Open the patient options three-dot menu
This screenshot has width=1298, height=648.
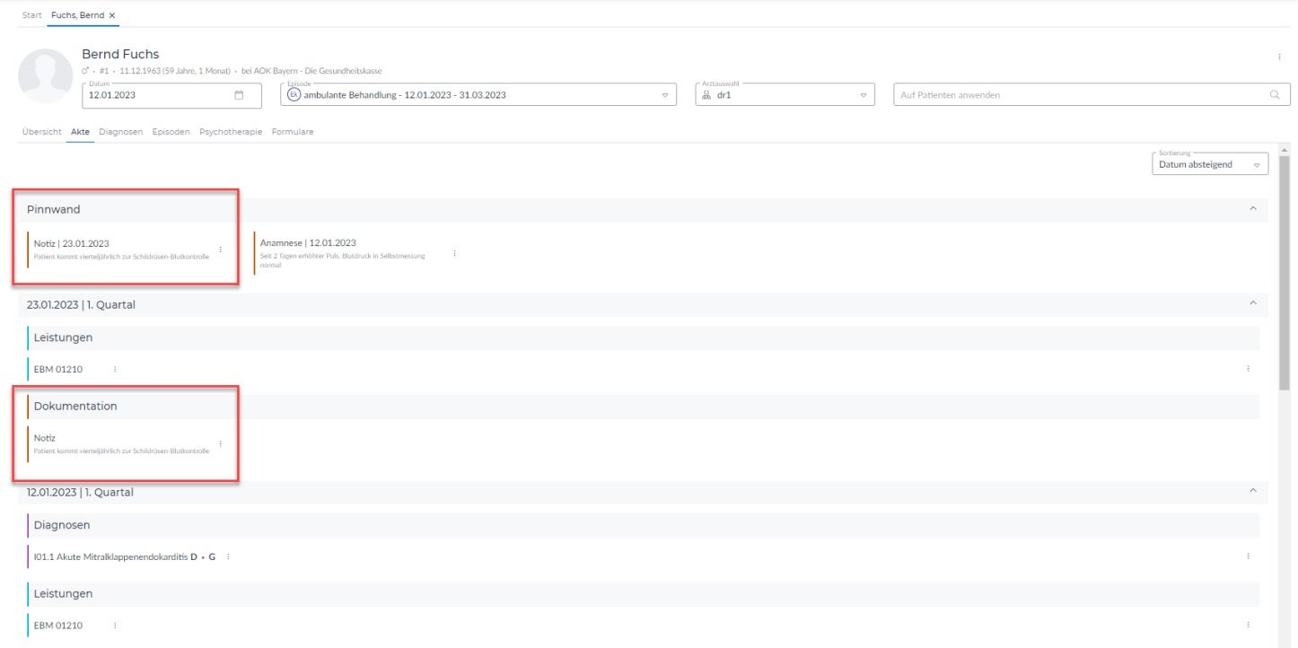pyautogui.click(x=1279, y=57)
